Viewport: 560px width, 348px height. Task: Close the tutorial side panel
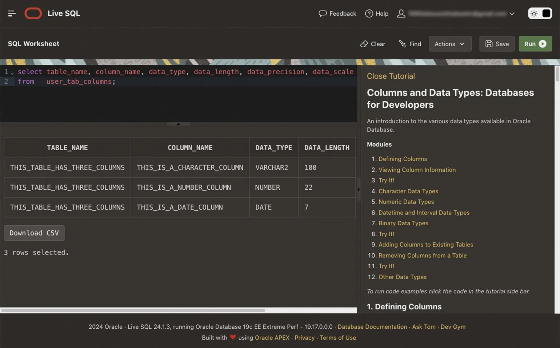point(391,76)
